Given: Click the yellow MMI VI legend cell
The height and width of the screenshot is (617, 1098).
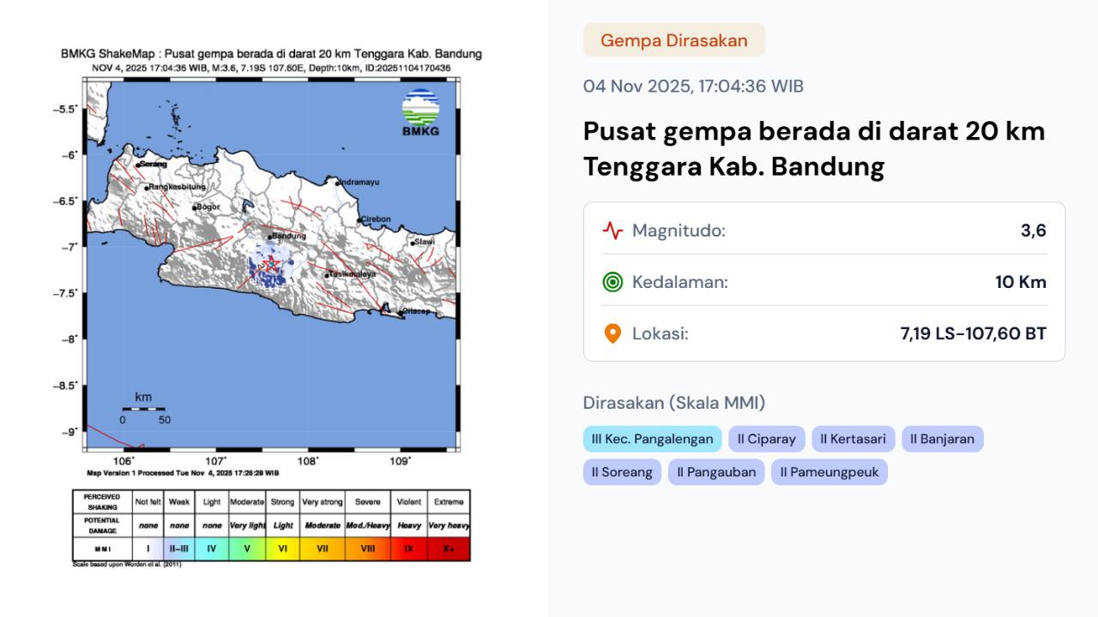Looking at the screenshot, I should (282, 548).
